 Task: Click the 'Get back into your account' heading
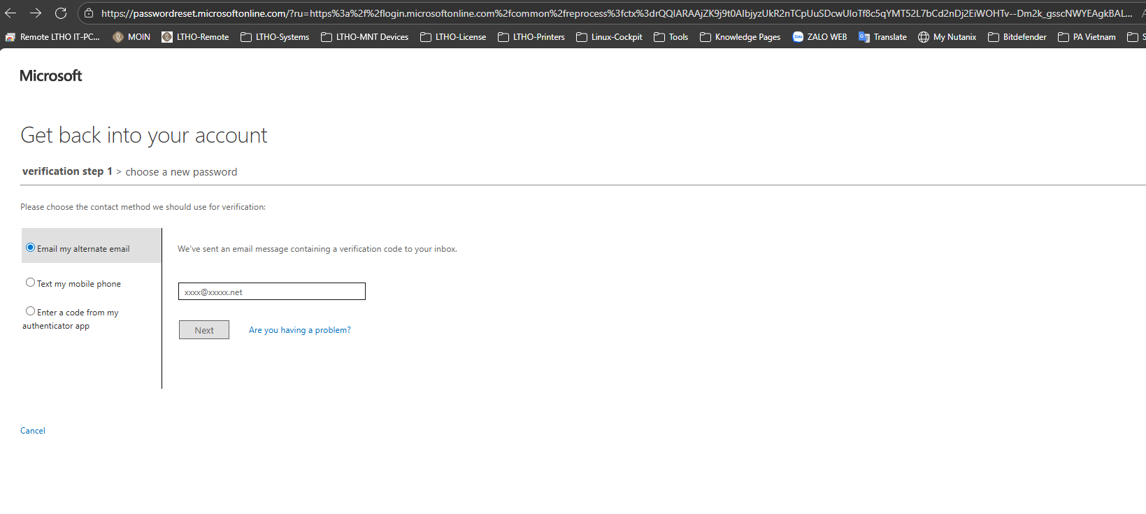tap(144, 135)
